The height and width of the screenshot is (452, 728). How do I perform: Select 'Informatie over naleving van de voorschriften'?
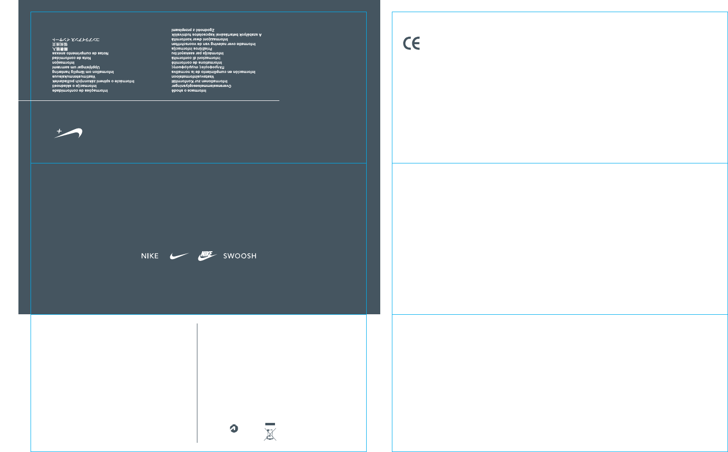coord(213,44)
